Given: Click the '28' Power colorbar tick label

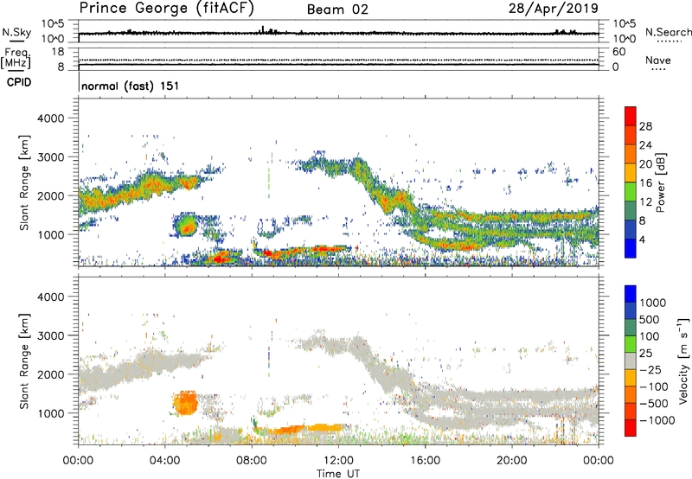Looking at the screenshot, I should [x=645, y=126].
